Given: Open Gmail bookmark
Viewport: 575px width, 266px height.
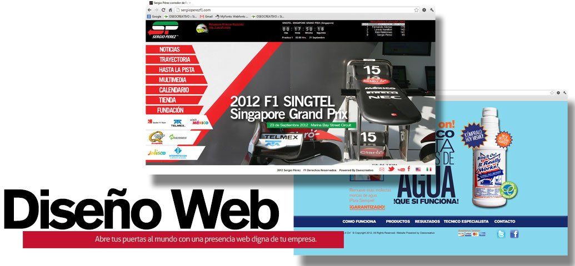Looking at the screenshot, I should (207, 17).
